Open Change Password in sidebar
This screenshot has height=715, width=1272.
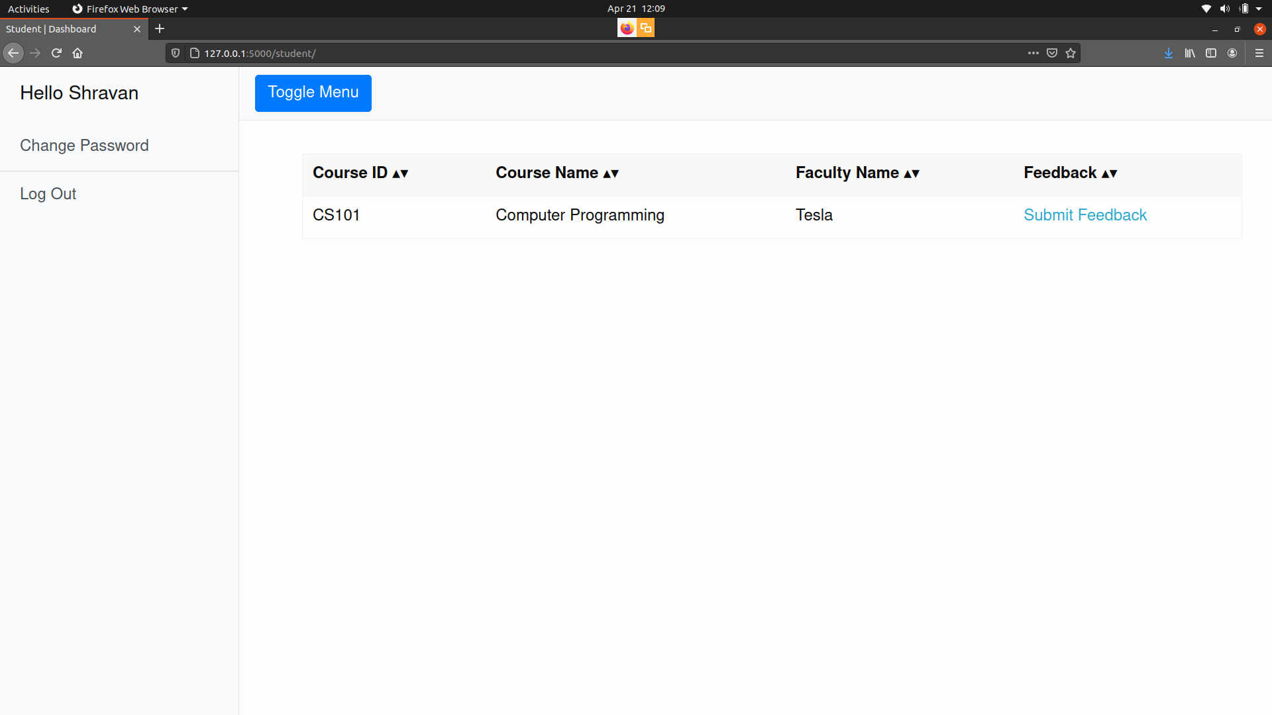pos(84,146)
